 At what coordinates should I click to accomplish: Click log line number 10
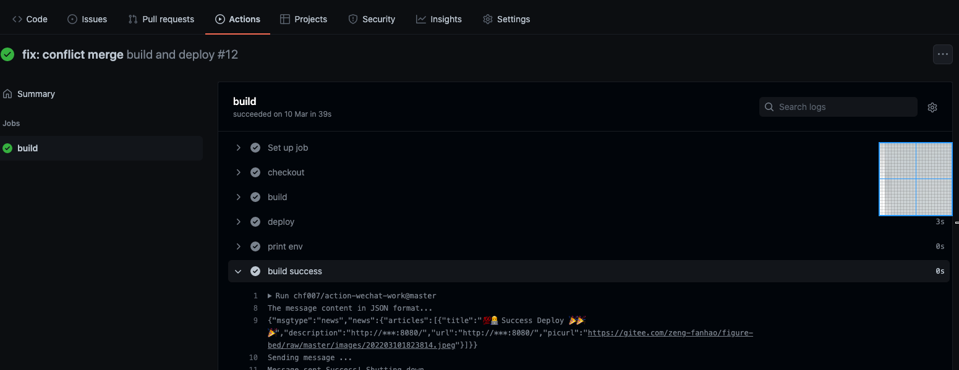[253, 358]
